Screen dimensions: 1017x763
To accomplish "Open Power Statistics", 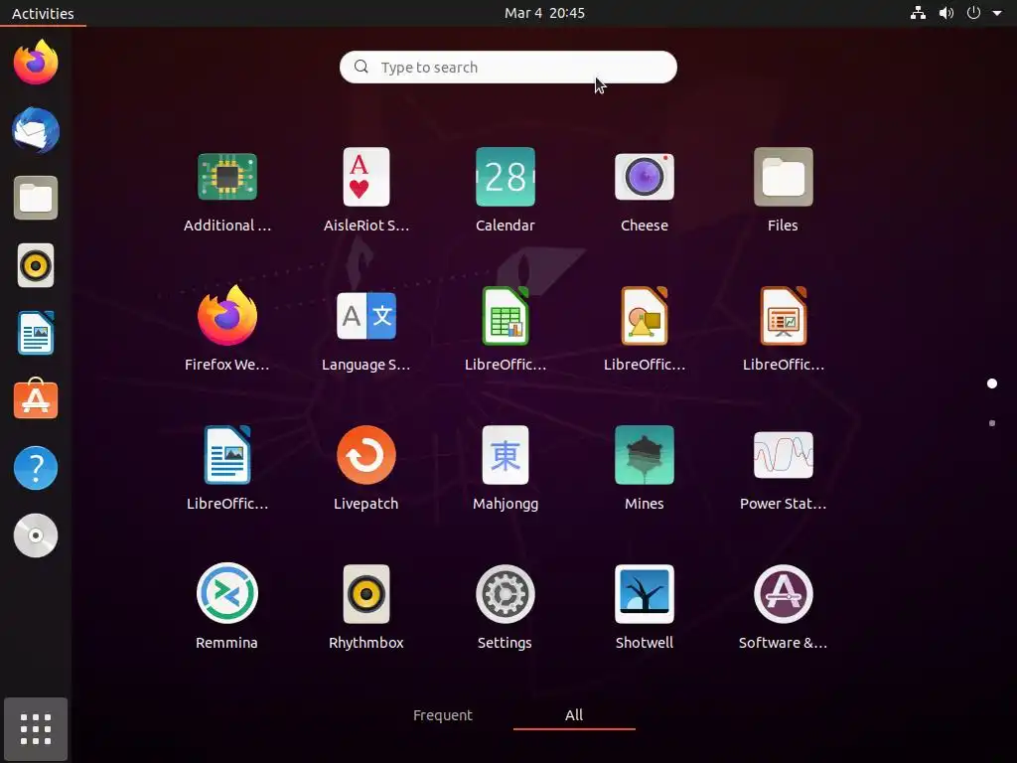I will click(783, 455).
